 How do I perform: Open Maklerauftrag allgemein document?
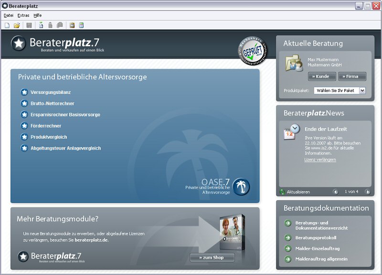tap(321, 259)
